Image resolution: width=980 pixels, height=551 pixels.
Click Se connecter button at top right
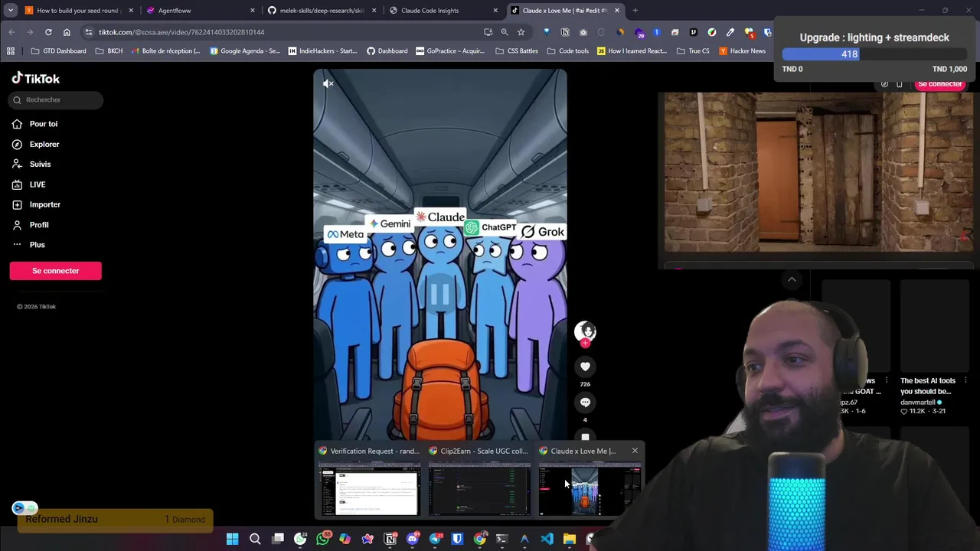tap(939, 84)
